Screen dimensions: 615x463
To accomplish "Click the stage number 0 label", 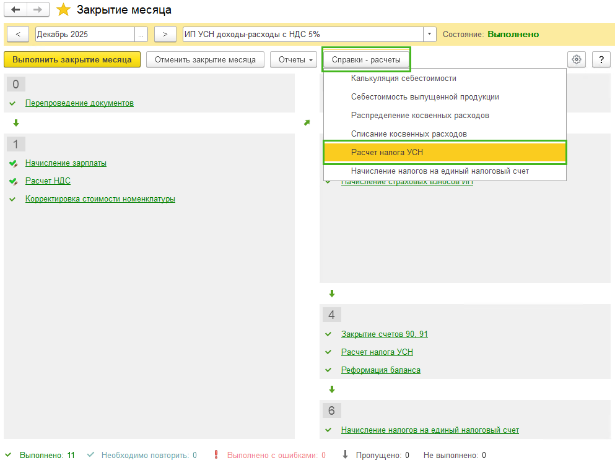I will (x=15, y=84).
